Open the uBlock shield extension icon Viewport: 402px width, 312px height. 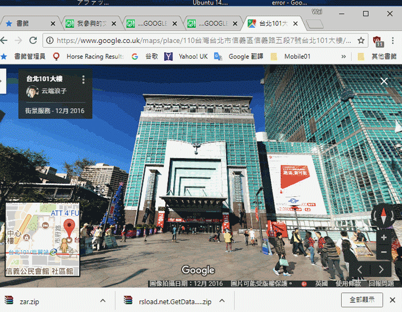(x=378, y=41)
